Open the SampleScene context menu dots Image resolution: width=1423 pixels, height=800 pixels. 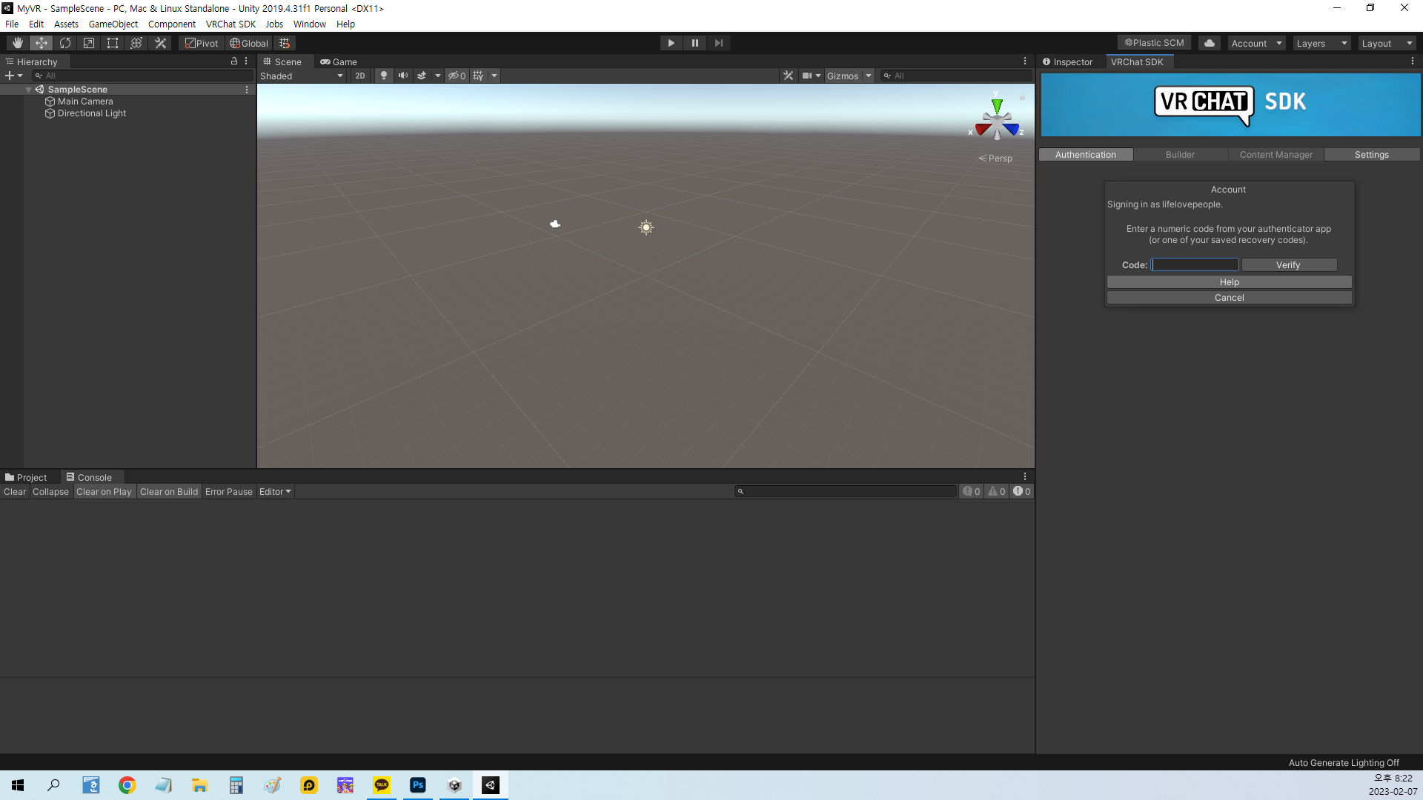point(247,90)
